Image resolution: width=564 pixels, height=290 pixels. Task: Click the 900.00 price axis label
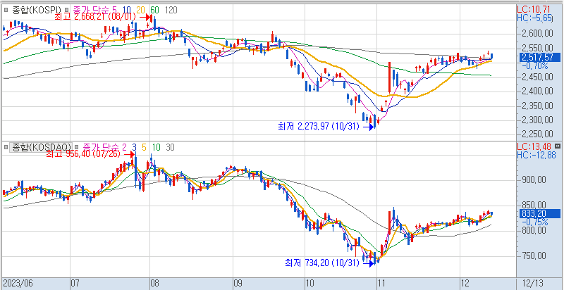pos(534,179)
